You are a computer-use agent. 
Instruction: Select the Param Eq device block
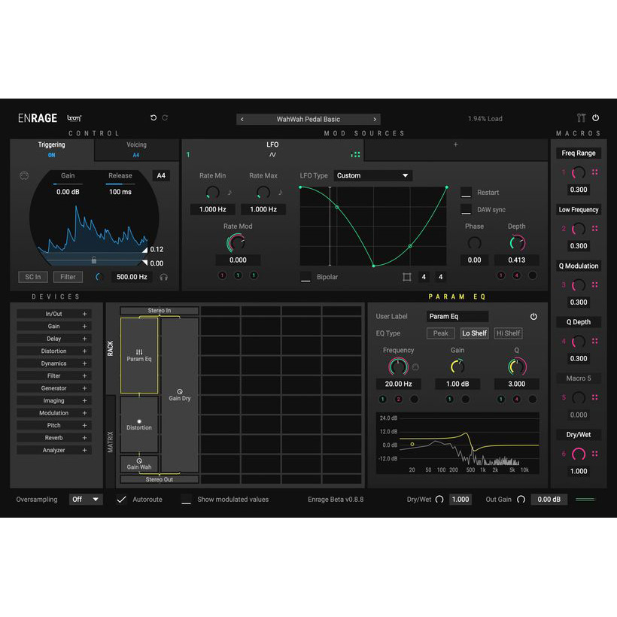pyautogui.click(x=139, y=355)
